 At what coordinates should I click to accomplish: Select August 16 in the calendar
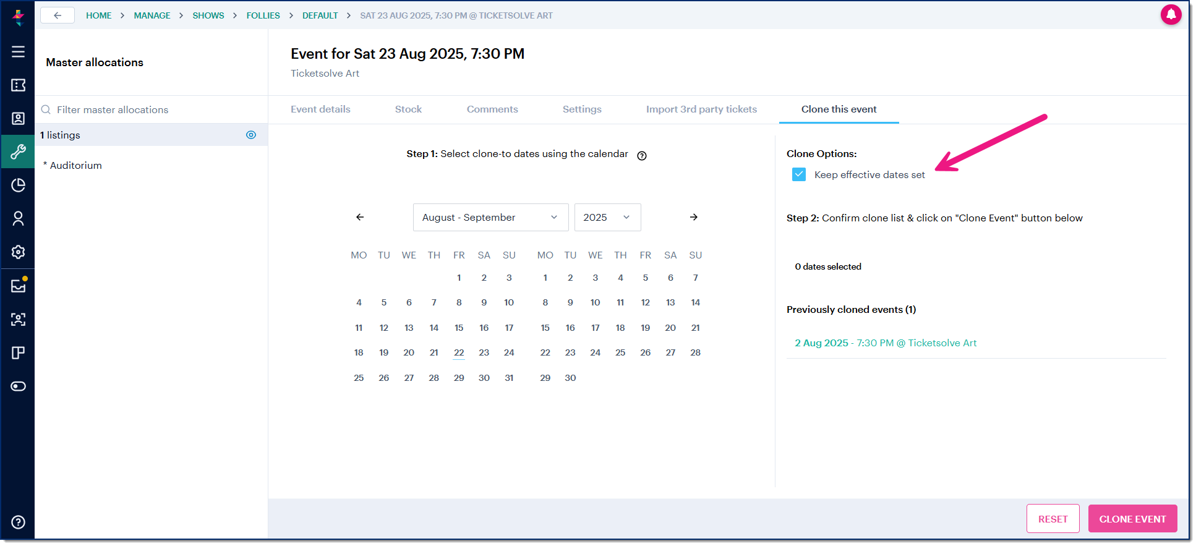[484, 328]
